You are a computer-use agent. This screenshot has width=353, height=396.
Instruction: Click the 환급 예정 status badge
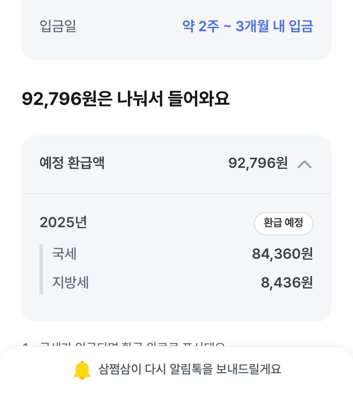pos(283,223)
